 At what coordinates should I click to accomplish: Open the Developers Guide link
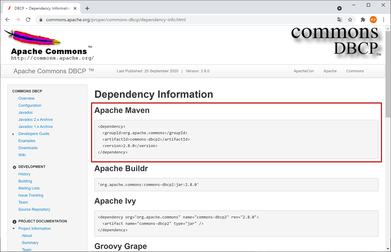[x=34, y=133]
